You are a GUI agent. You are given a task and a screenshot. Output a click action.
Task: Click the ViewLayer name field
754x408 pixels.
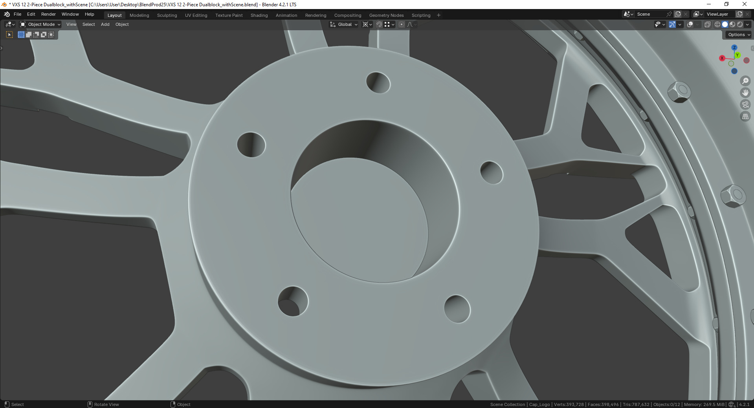tap(720, 14)
